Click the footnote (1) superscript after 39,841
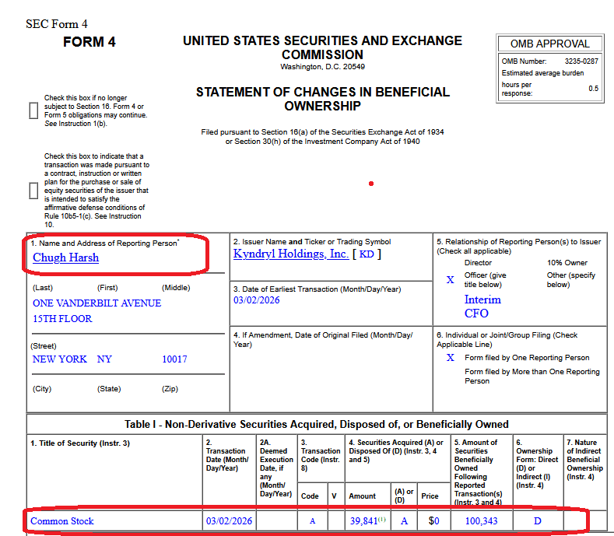614x536 pixels. pyautogui.click(x=382, y=520)
